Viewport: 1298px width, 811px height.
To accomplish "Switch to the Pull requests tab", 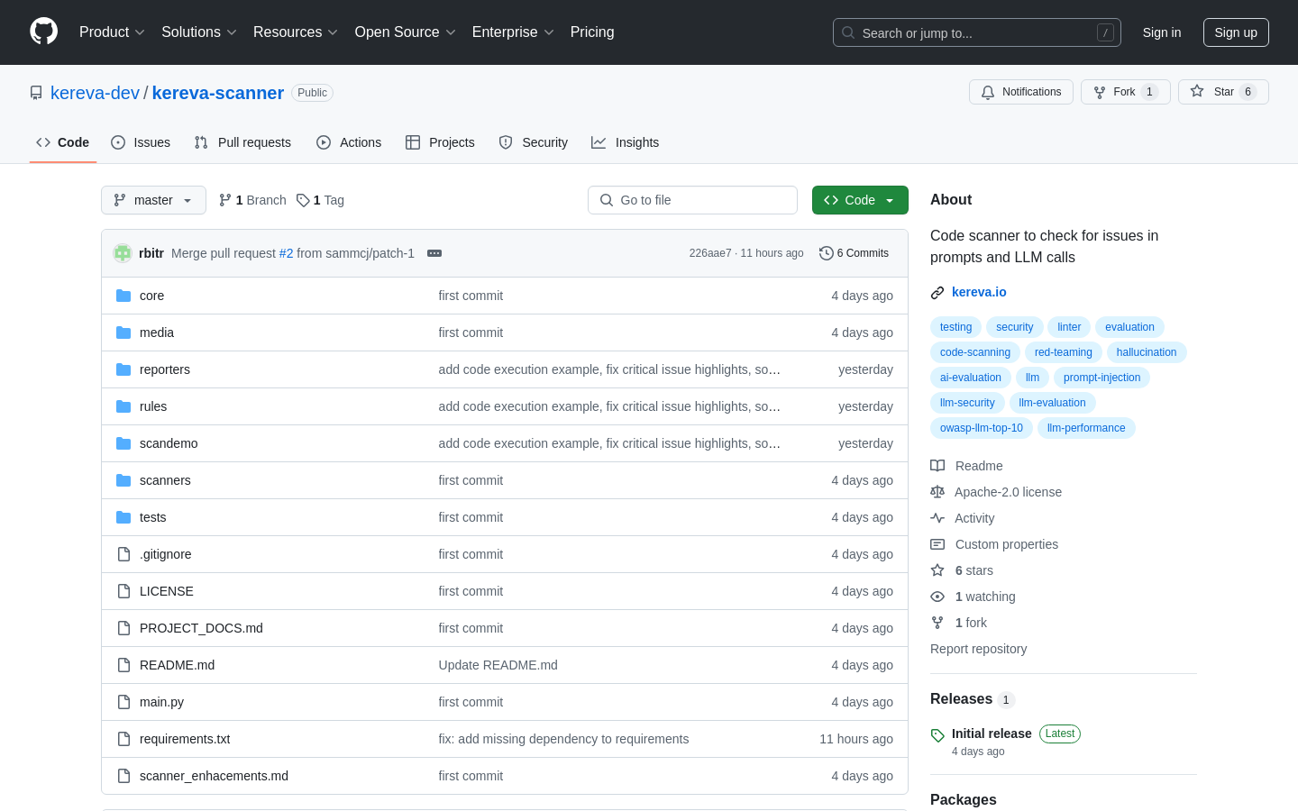I will tap(242, 142).
